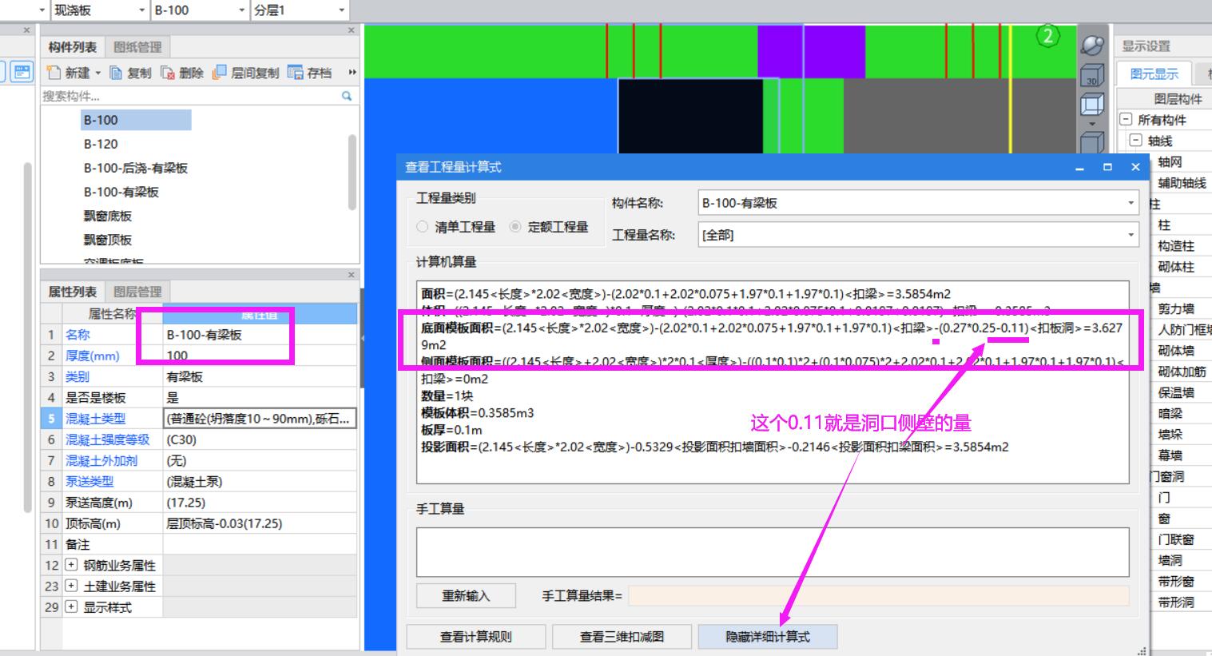
Task: Click the orbit/dynamic view sphere icon
Action: point(1092,46)
